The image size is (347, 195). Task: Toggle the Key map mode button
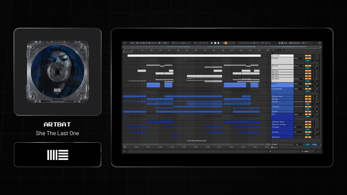coord(285,43)
